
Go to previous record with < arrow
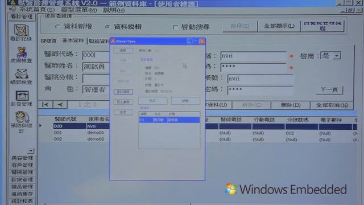tap(60, 105)
